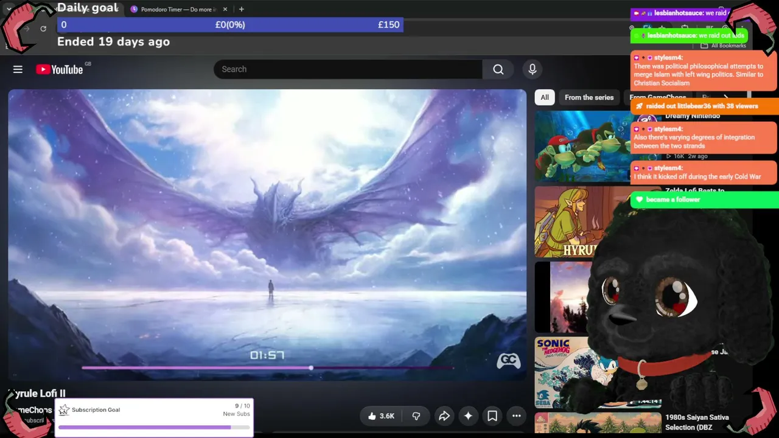Click the 'Christian Socialism' chat message
This screenshot has height=438, width=779.
click(x=704, y=71)
